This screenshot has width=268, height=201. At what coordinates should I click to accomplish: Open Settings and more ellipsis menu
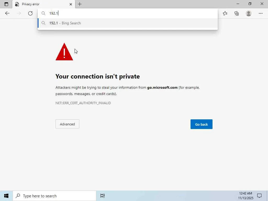pyautogui.click(x=260, y=13)
